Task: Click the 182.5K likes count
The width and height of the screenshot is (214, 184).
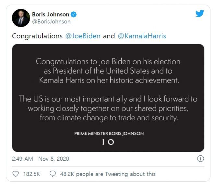Action: 31,174
